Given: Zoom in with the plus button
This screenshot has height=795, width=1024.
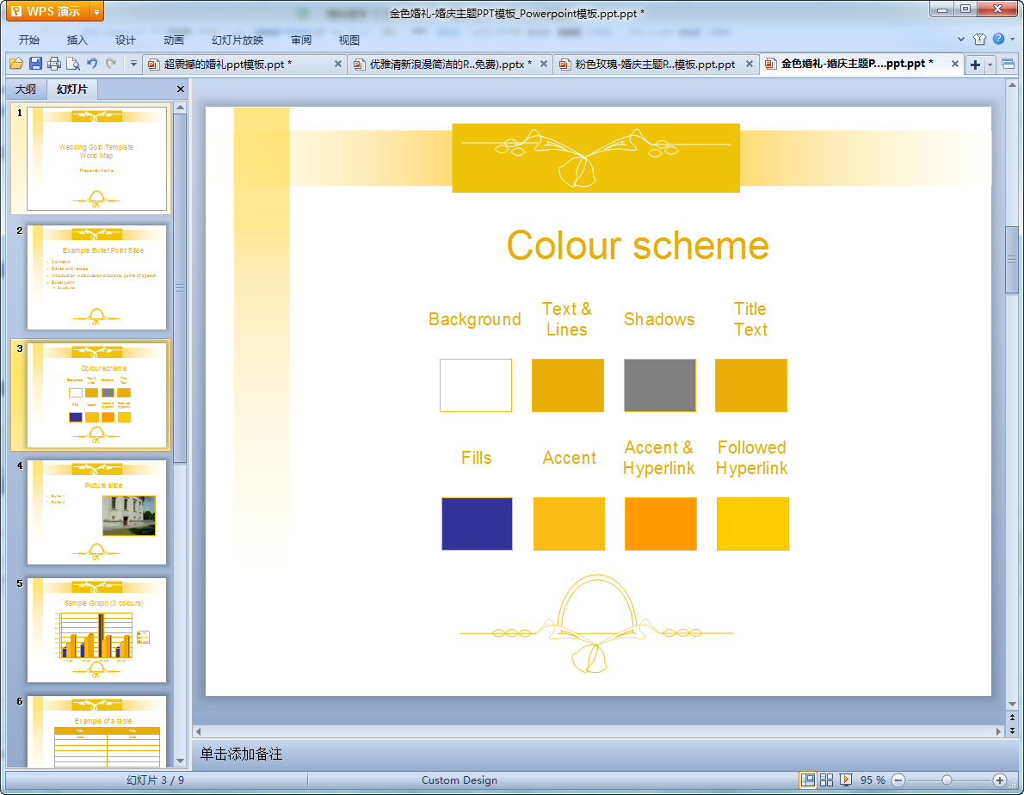Looking at the screenshot, I should click(x=999, y=780).
